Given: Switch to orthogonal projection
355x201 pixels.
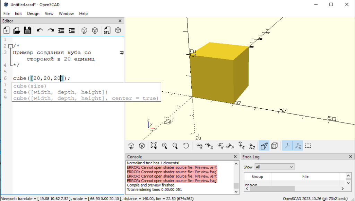Looking at the screenshot, I should 274,146.
